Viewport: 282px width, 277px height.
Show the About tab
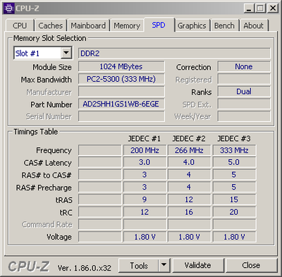[253, 25]
